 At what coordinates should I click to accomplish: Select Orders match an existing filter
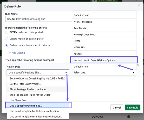click(x=7, y=39)
